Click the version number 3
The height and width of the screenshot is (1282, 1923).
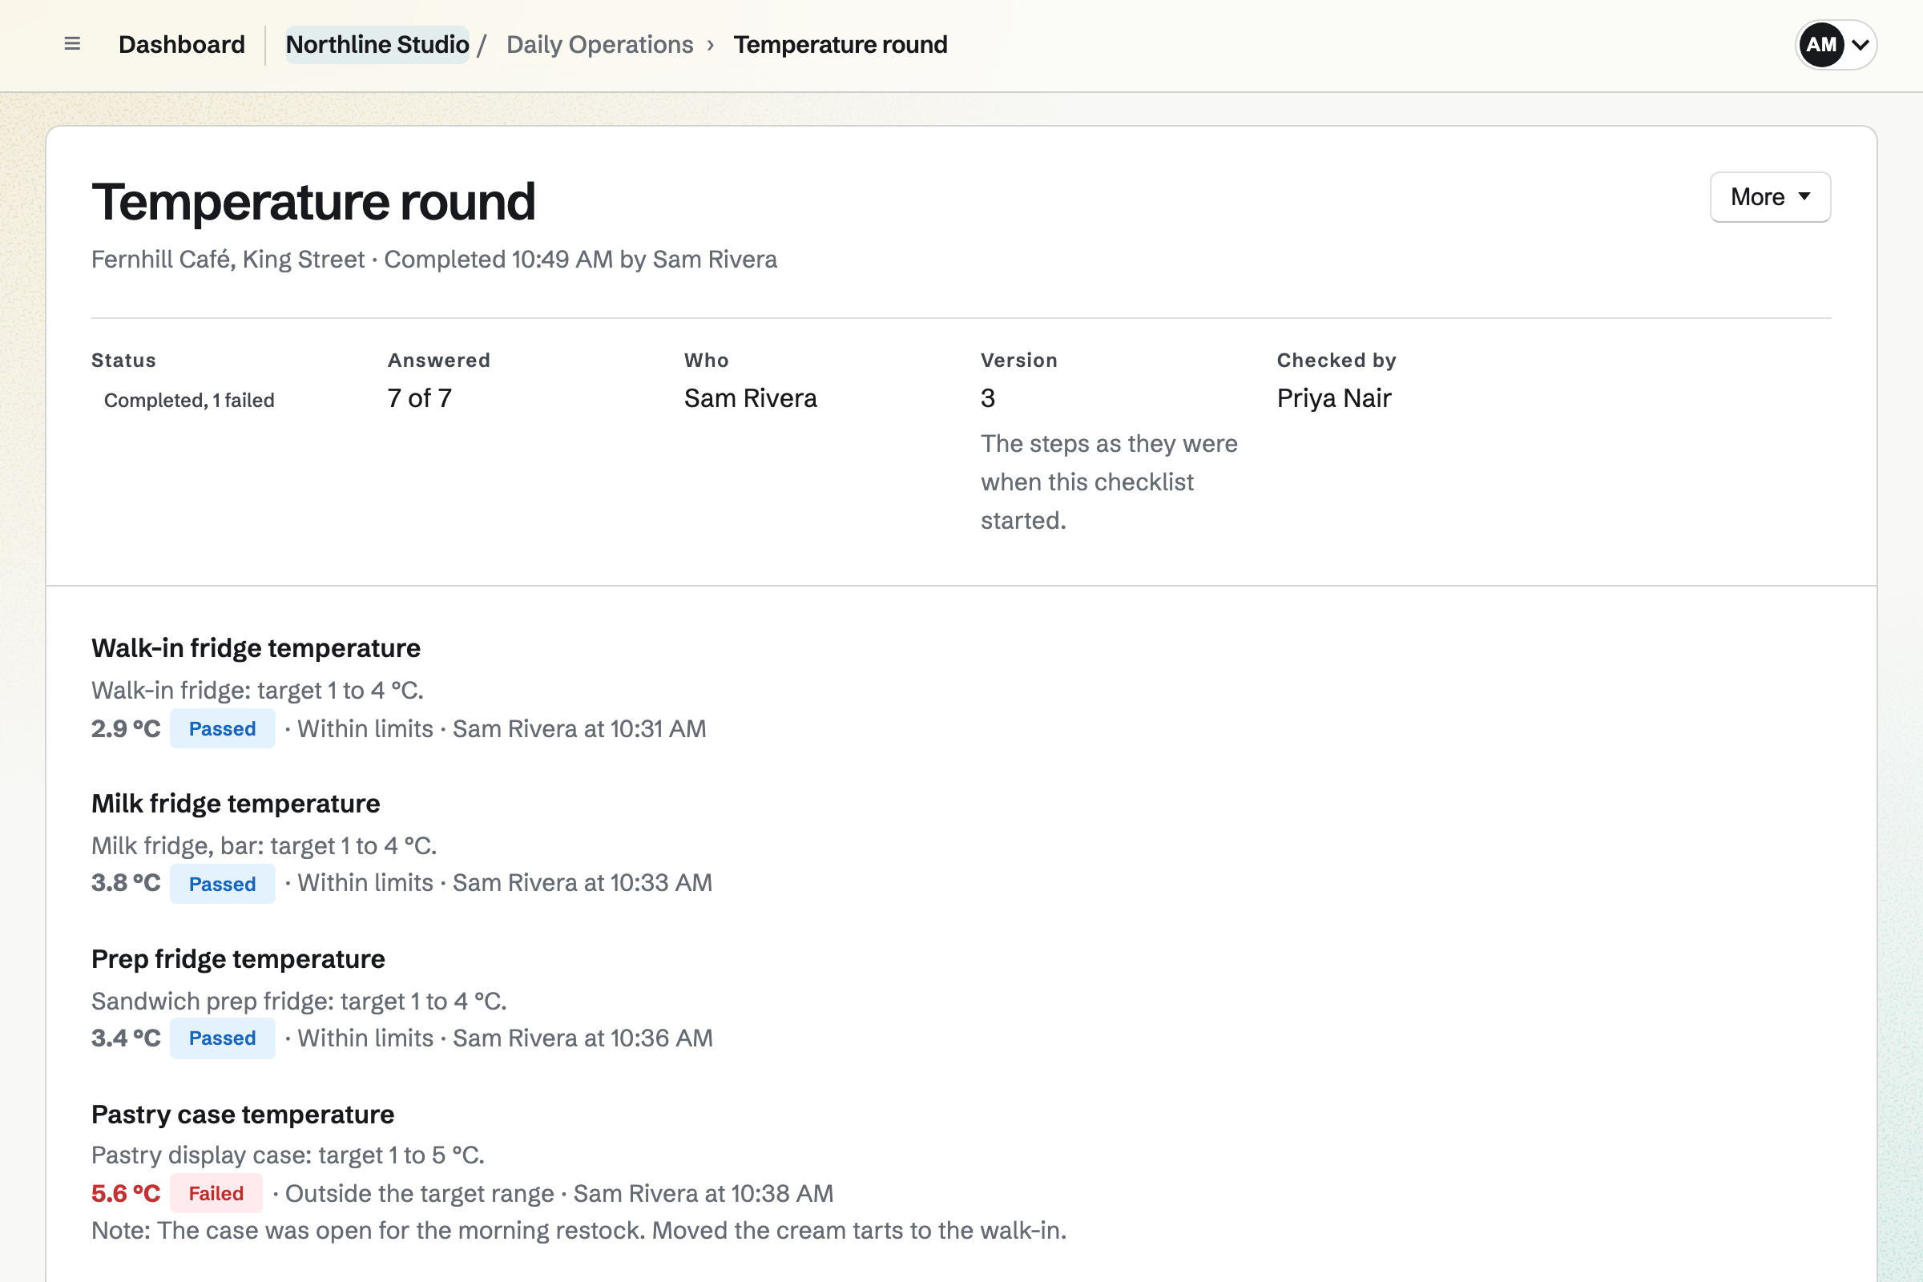coord(988,398)
